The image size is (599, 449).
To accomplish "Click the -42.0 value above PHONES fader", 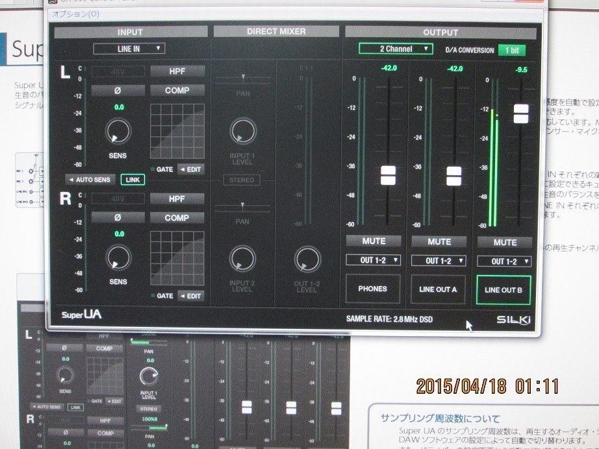I will 389,68.
